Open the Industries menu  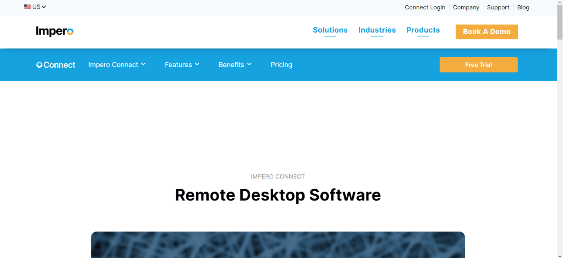click(377, 30)
